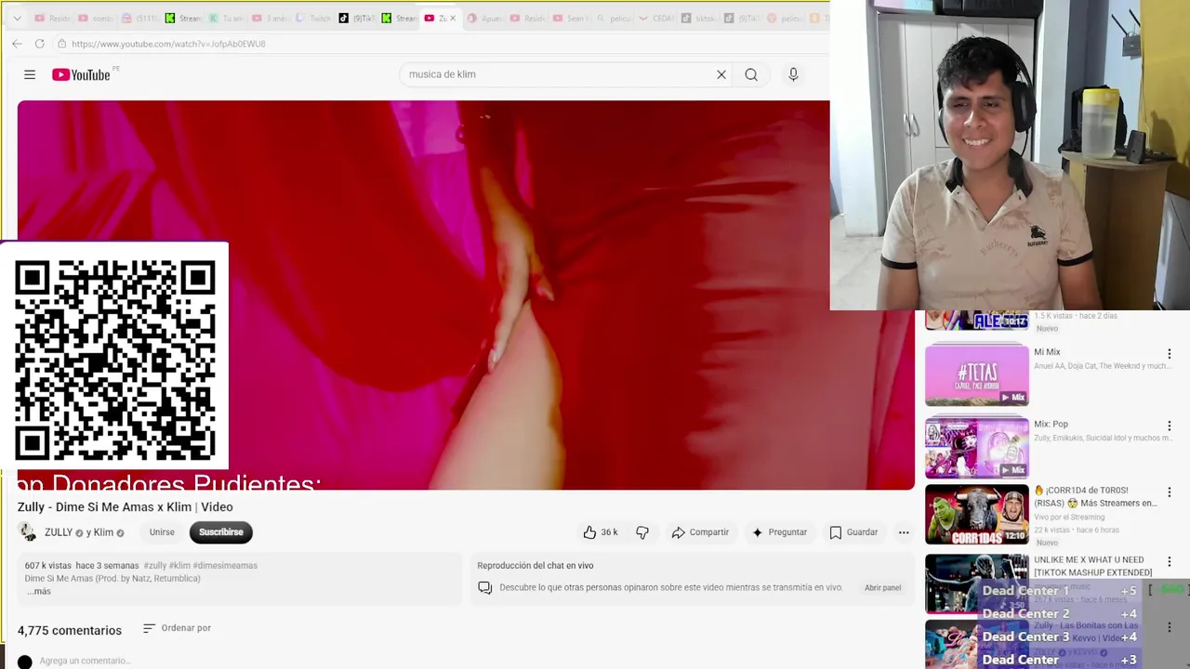This screenshot has height=669, width=1190.
Task: Click the Agrega un comentario field
Action: (85, 661)
